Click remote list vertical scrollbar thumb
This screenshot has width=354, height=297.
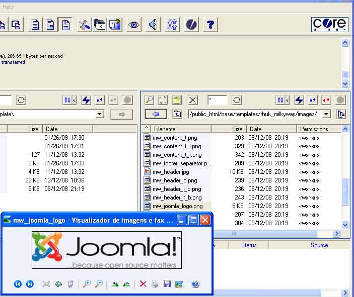coord(345,191)
